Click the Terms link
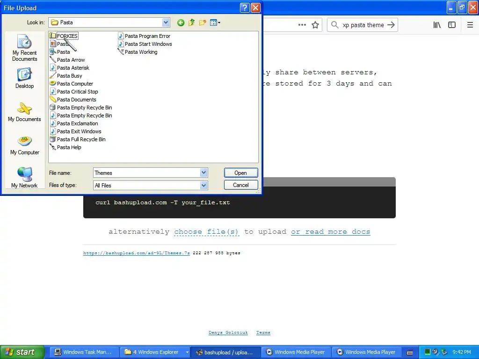 pos(263,332)
